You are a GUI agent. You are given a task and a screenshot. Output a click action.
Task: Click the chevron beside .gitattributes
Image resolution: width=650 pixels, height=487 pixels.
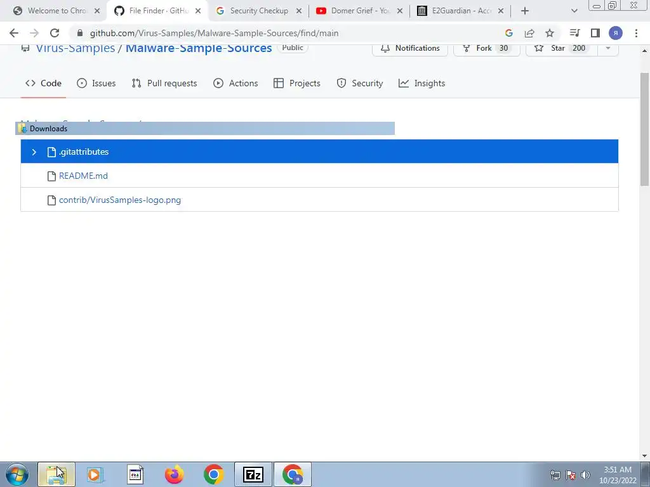pyautogui.click(x=34, y=152)
